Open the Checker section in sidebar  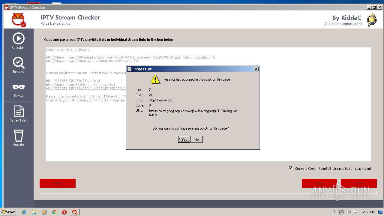point(19,41)
